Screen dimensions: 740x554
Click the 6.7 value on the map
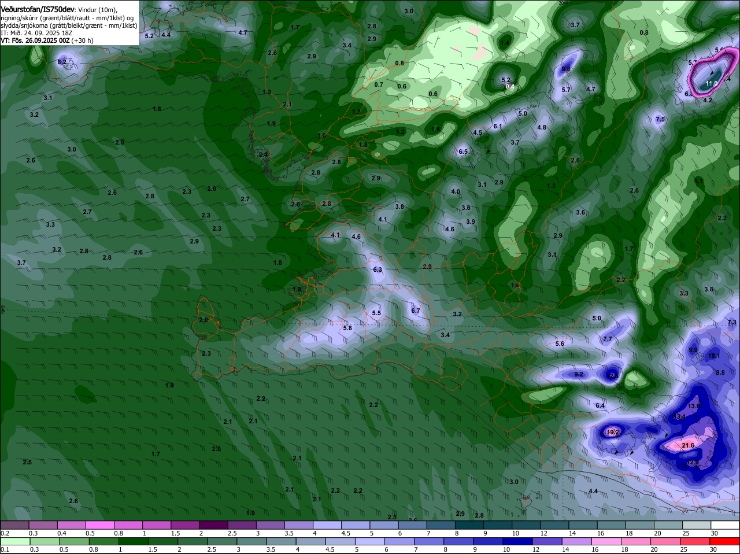click(415, 311)
